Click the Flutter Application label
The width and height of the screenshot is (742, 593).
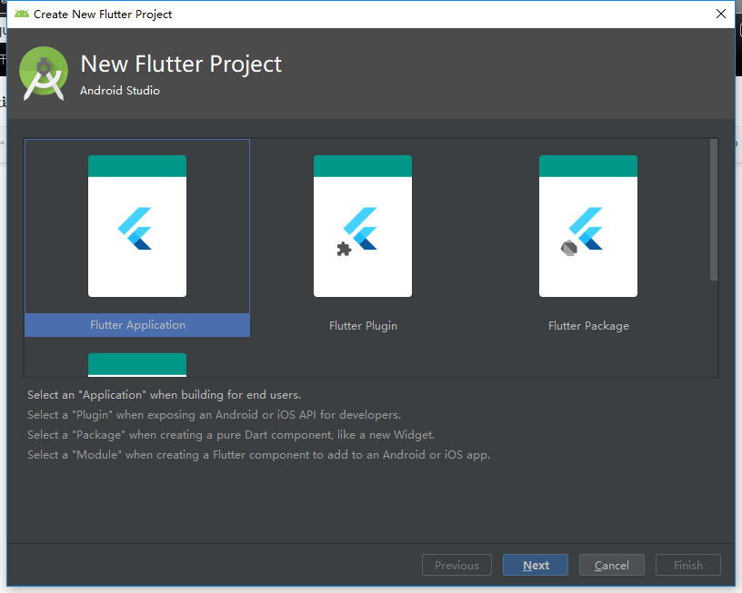(x=137, y=325)
